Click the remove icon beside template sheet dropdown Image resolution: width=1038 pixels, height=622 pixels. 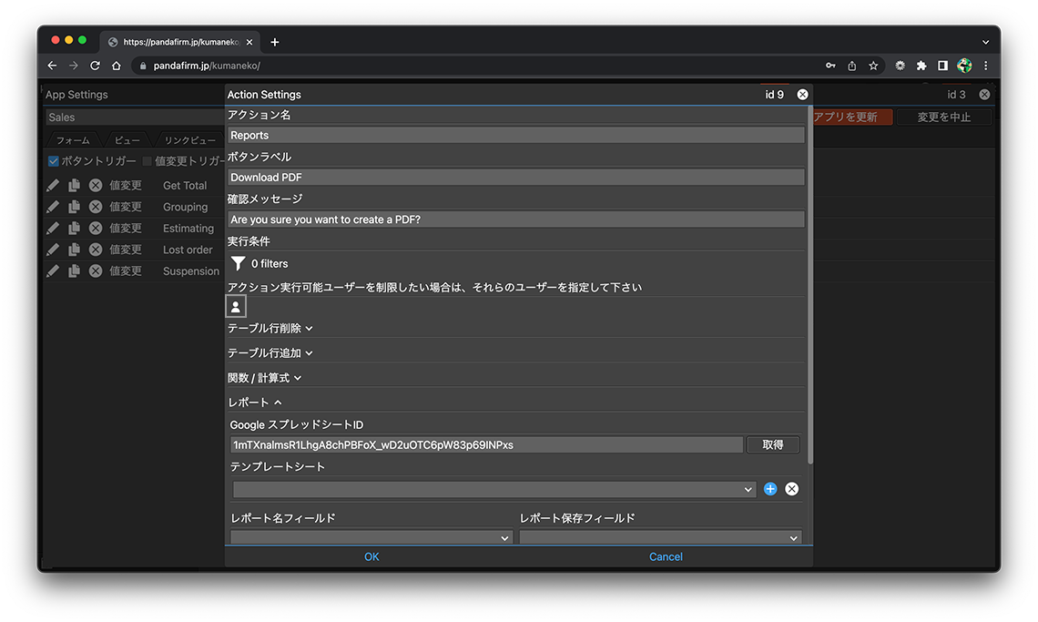click(791, 489)
